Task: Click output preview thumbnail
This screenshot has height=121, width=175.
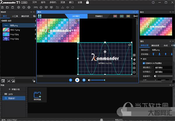Action: pyautogui.click(x=156, y=26)
